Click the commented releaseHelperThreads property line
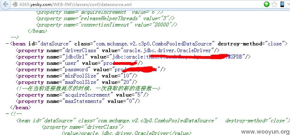290x135 pixels. [x=105, y=18]
